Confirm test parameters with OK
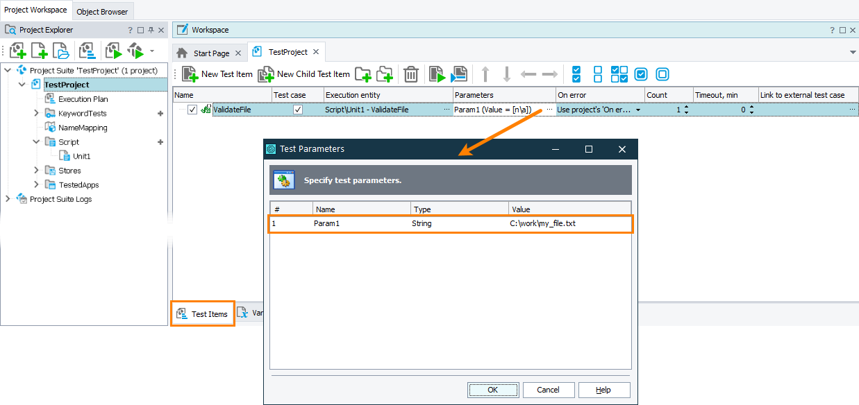Image resolution: width=859 pixels, height=405 pixels. [493, 389]
